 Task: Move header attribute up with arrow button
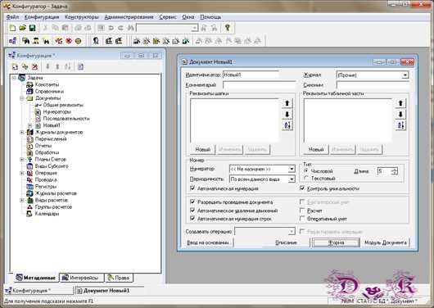[287, 103]
